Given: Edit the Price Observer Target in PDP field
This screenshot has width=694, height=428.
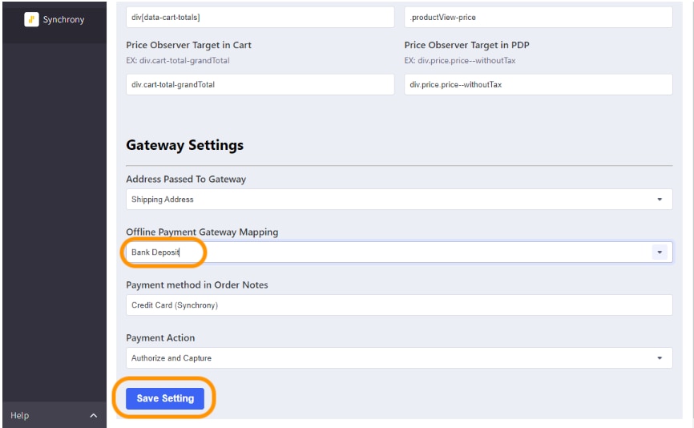Looking at the screenshot, I should point(539,84).
